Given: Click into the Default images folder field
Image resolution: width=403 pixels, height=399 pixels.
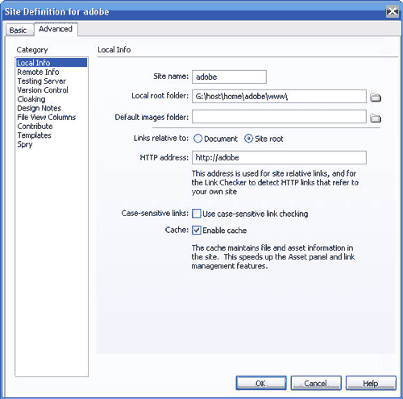Looking at the screenshot, I should (x=279, y=117).
